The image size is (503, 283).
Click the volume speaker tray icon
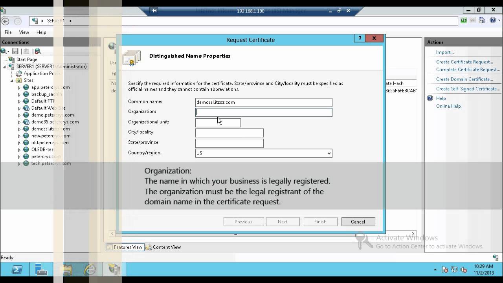[x=464, y=270]
